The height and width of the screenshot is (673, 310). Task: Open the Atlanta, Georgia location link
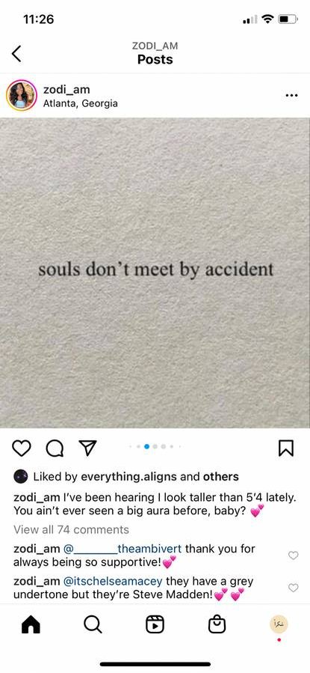[x=81, y=103]
